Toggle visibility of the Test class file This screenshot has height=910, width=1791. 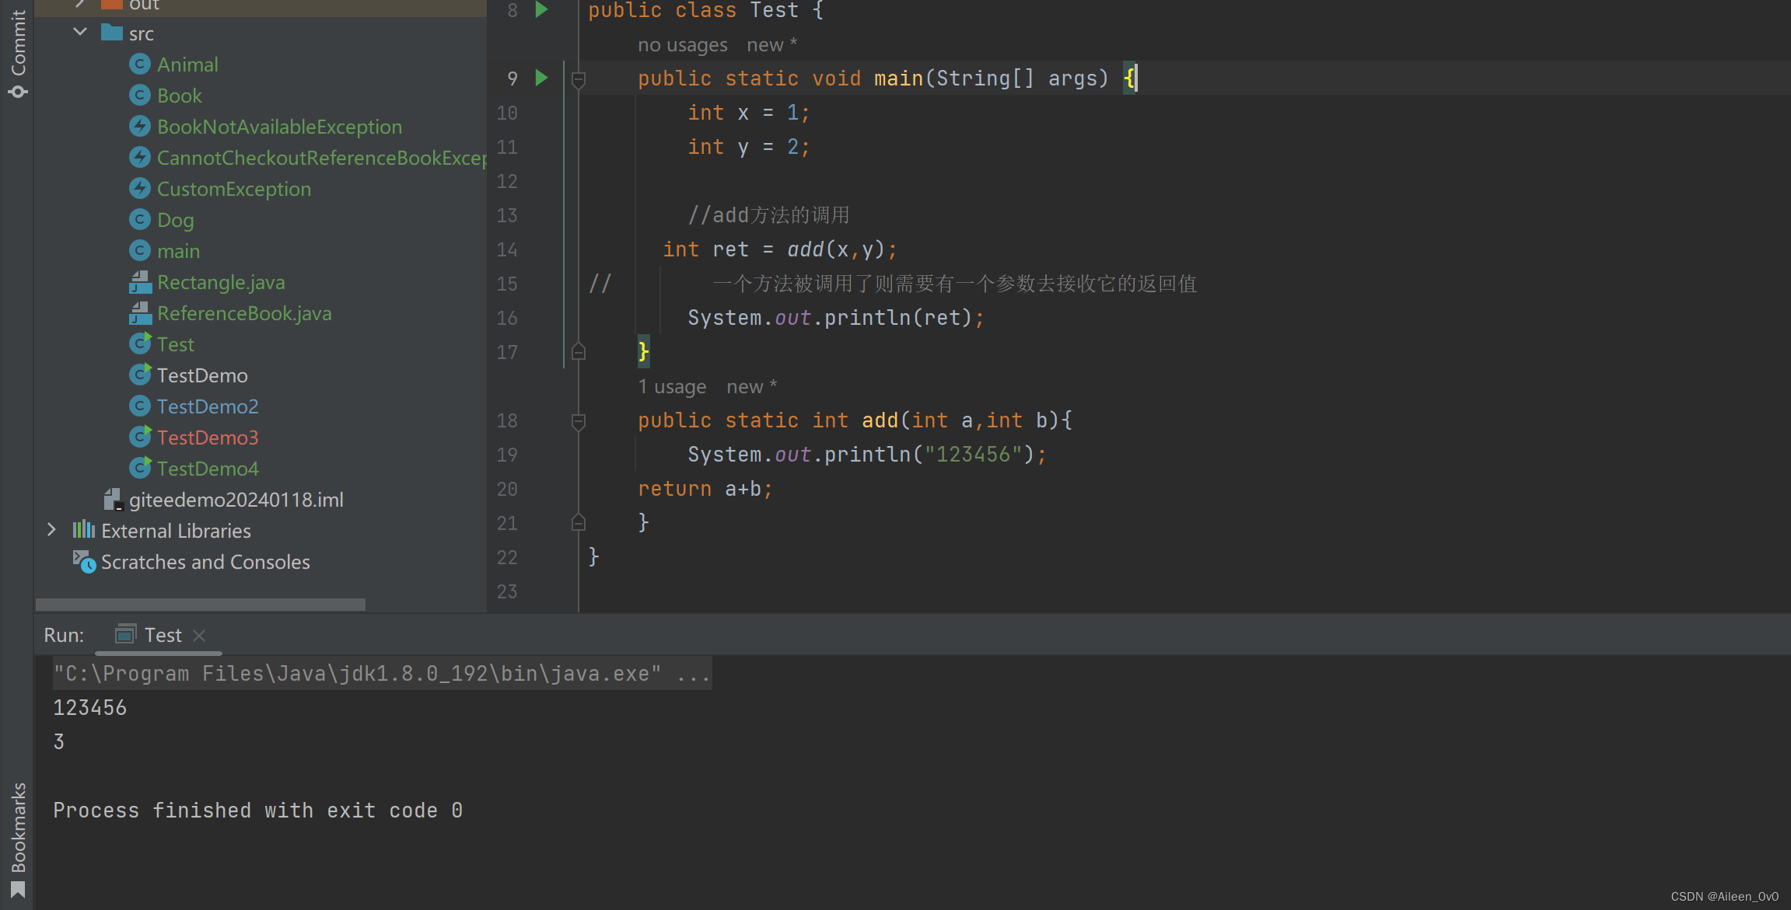click(177, 343)
